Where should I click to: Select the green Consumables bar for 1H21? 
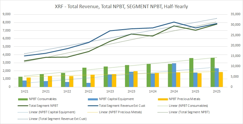pyautogui.click(x=20, y=82)
